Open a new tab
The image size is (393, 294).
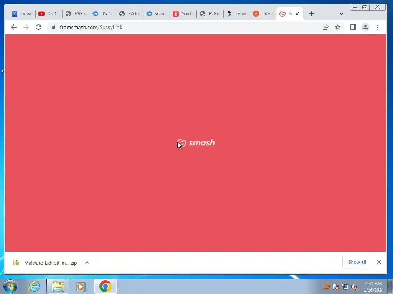(312, 14)
